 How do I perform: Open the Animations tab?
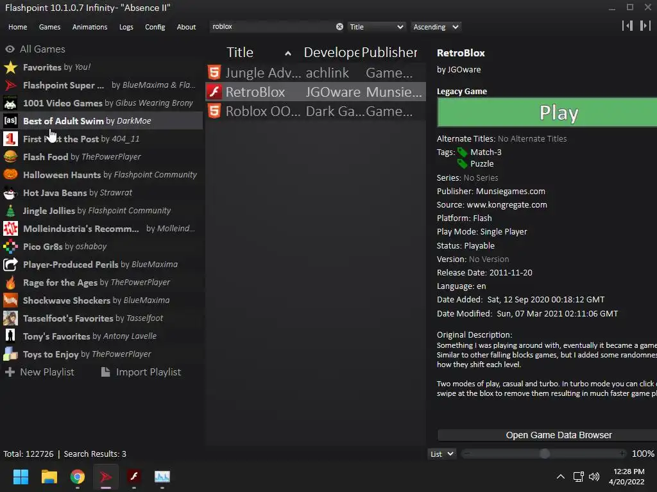(x=90, y=27)
